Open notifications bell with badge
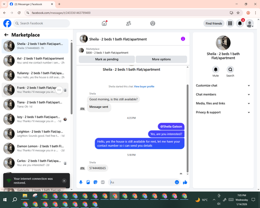 click(x=240, y=23)
